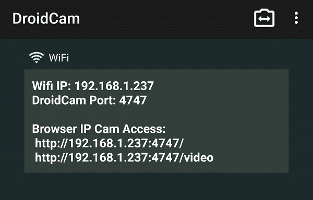Click the 192.168.1.237 address after Wifi IP
This screenshot has height=200, width=313.
(x=114, y=86)
